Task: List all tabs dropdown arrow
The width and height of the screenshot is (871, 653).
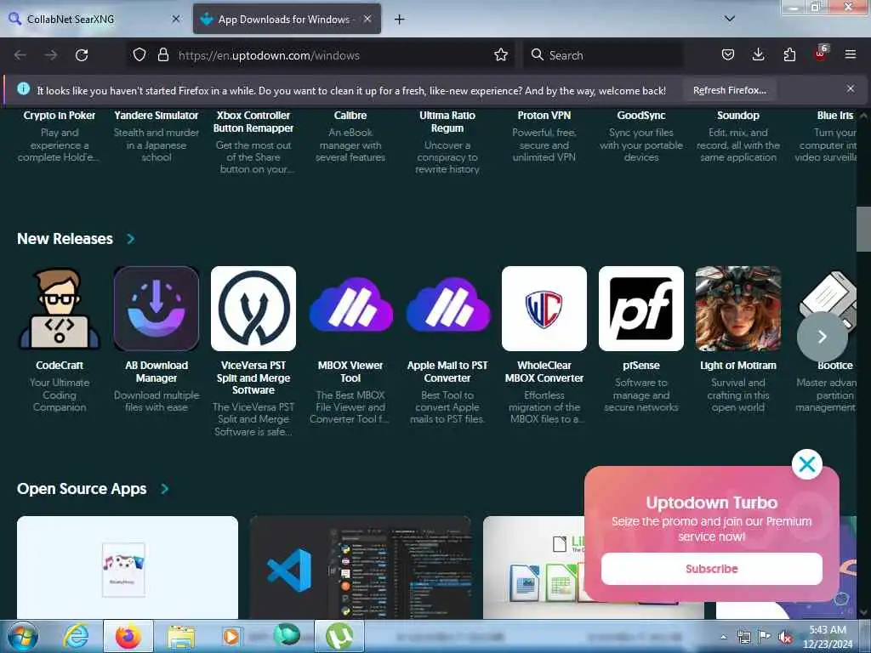Action: coord(730,19)
